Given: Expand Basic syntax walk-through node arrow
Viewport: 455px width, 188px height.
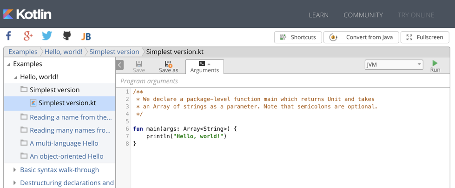Looking at the screenshot, I should pos(15,170).
